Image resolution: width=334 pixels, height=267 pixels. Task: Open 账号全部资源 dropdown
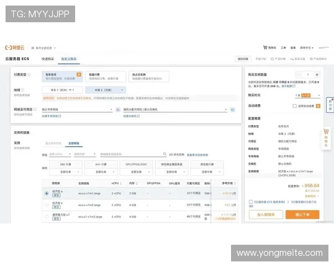click(x=43, y=48)
